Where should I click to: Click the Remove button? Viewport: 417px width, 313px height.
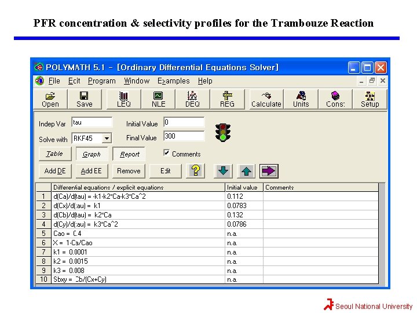pos(129,171)
